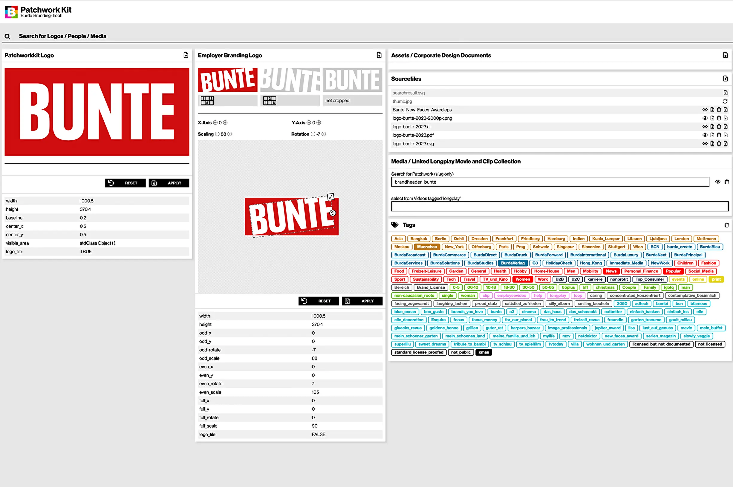Screen dimensions: 733x487
Task: Click APPLY! in the Patchworkkit Logo panel
Action: 169,183
